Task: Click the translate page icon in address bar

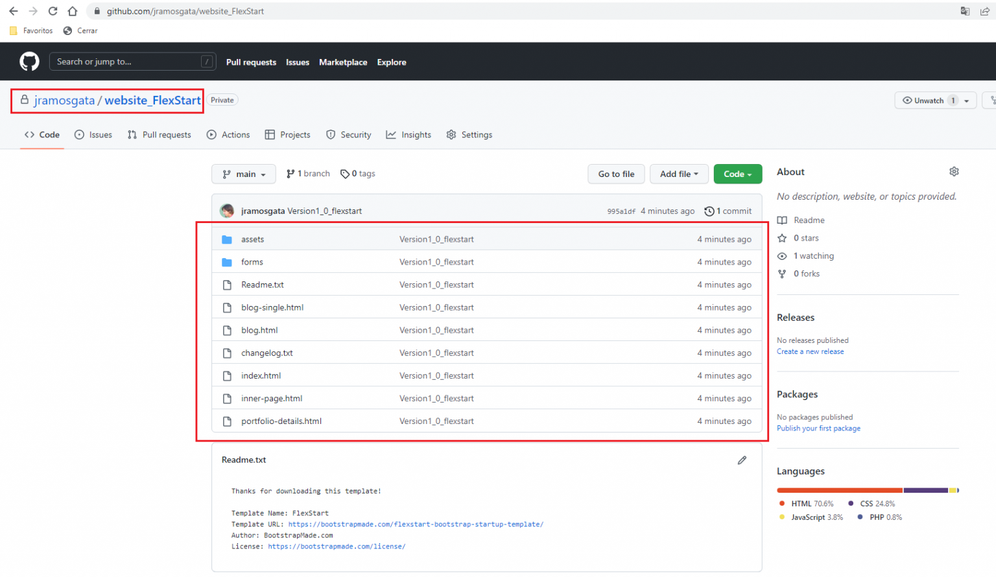Action: click(965, 11)
